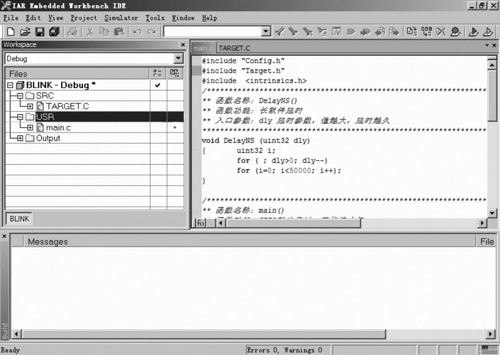Open the Project menu
Screen dimensions: 500x355
84,18
